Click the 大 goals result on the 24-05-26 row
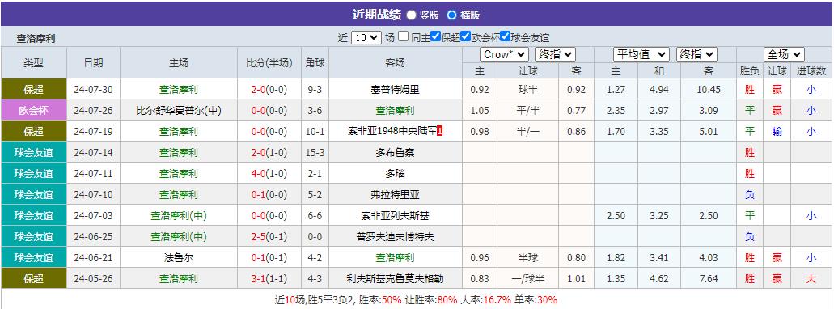 pos(811,279)
